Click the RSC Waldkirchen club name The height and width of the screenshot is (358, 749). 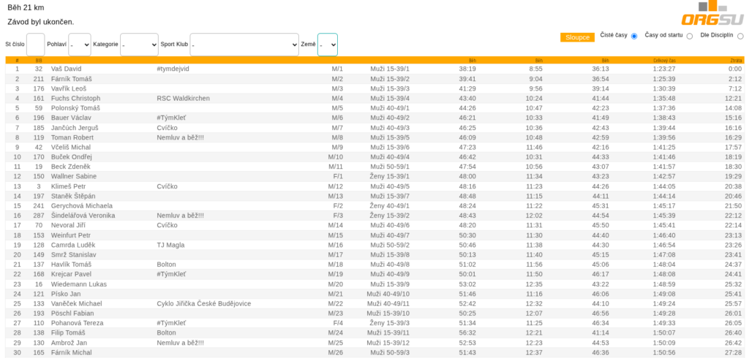tap(183, 99)
